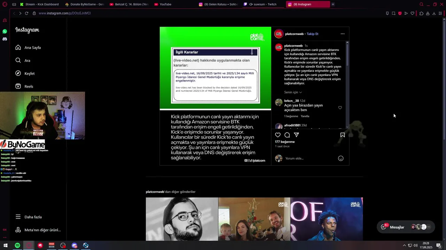Open Voice Meeter from taskbar
446x250 pixels.
pyautogui.click(x=52, y=245)
